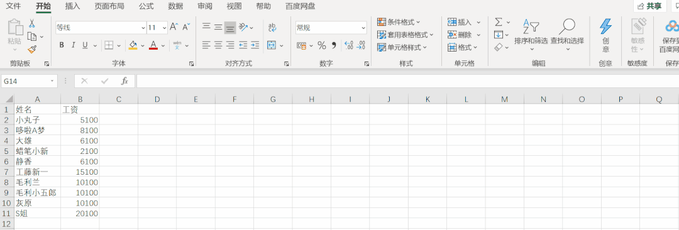The width and height of the screenshot is (679, 230).
Task: Apply the yellow fill color
Action: point(133,45)
